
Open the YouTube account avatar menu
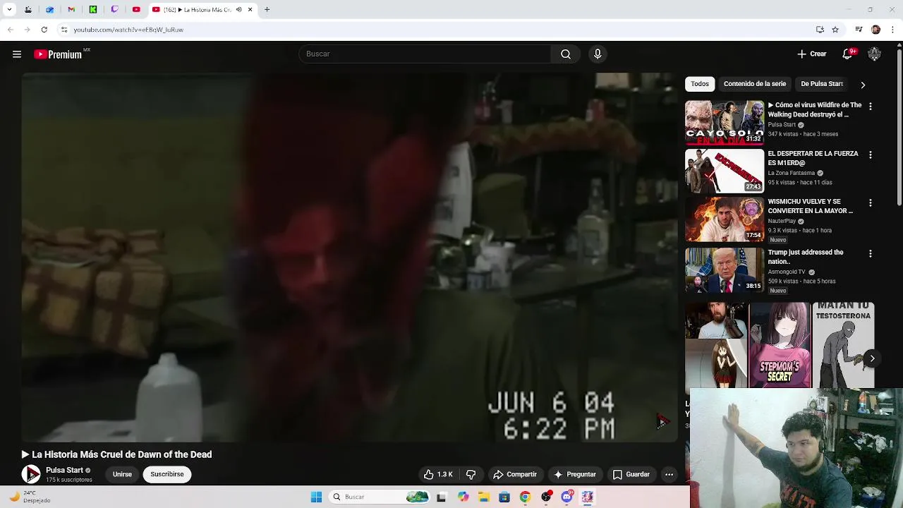[x=875, y=54]
